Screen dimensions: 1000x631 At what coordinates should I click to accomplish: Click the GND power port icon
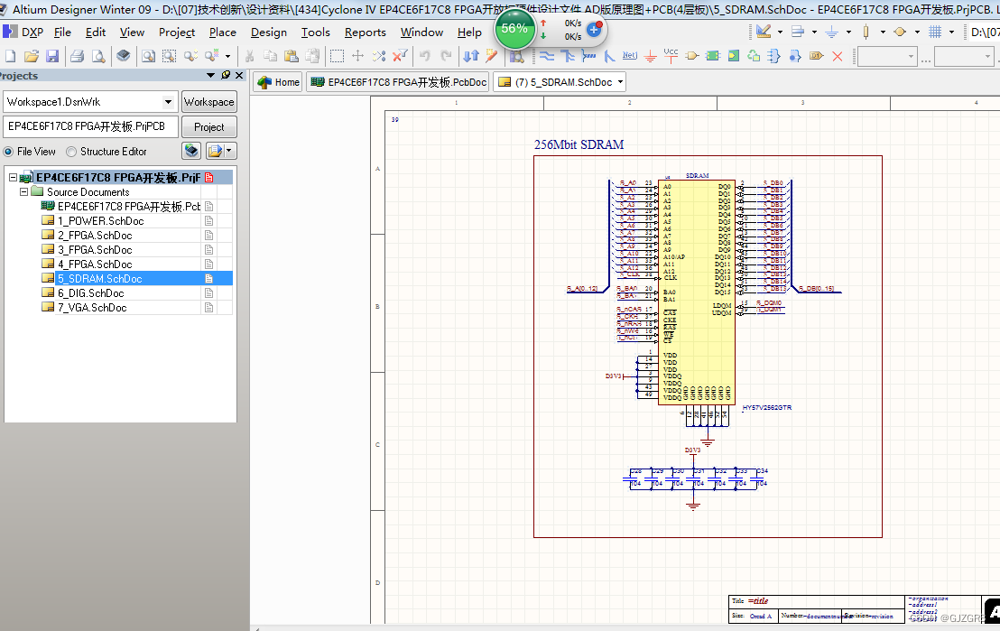coord(651,56)
